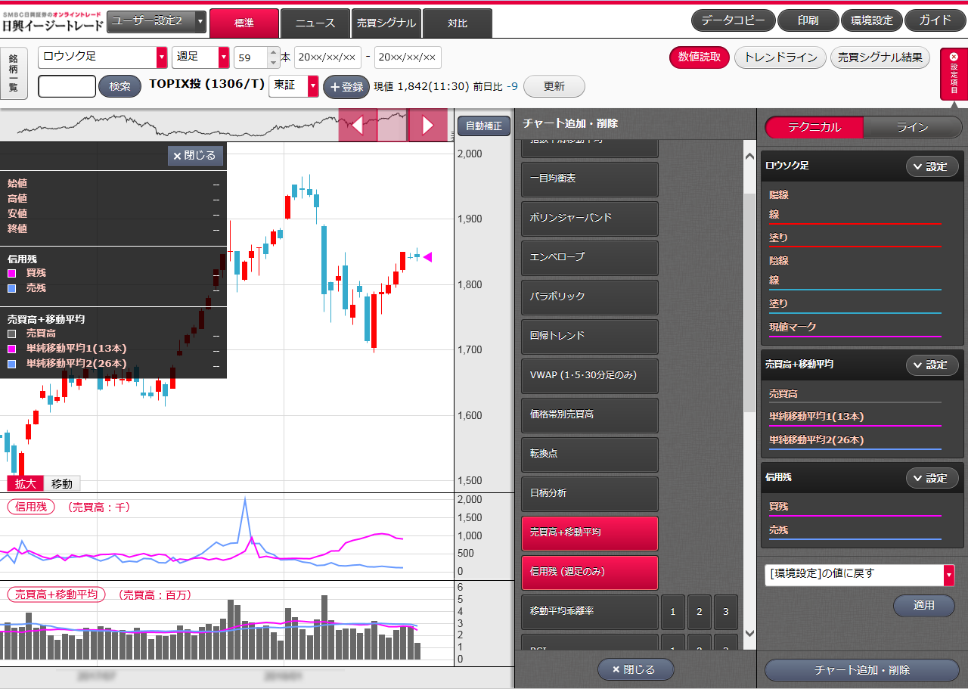Image resolution: width=968 pixels, height=689 pixels.
Task: Open the ユーザー設定2 dropdown
Action: pos(157,22)
